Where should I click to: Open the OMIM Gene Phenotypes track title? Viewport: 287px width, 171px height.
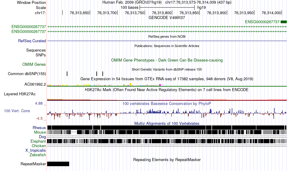[x=167, y=60]
